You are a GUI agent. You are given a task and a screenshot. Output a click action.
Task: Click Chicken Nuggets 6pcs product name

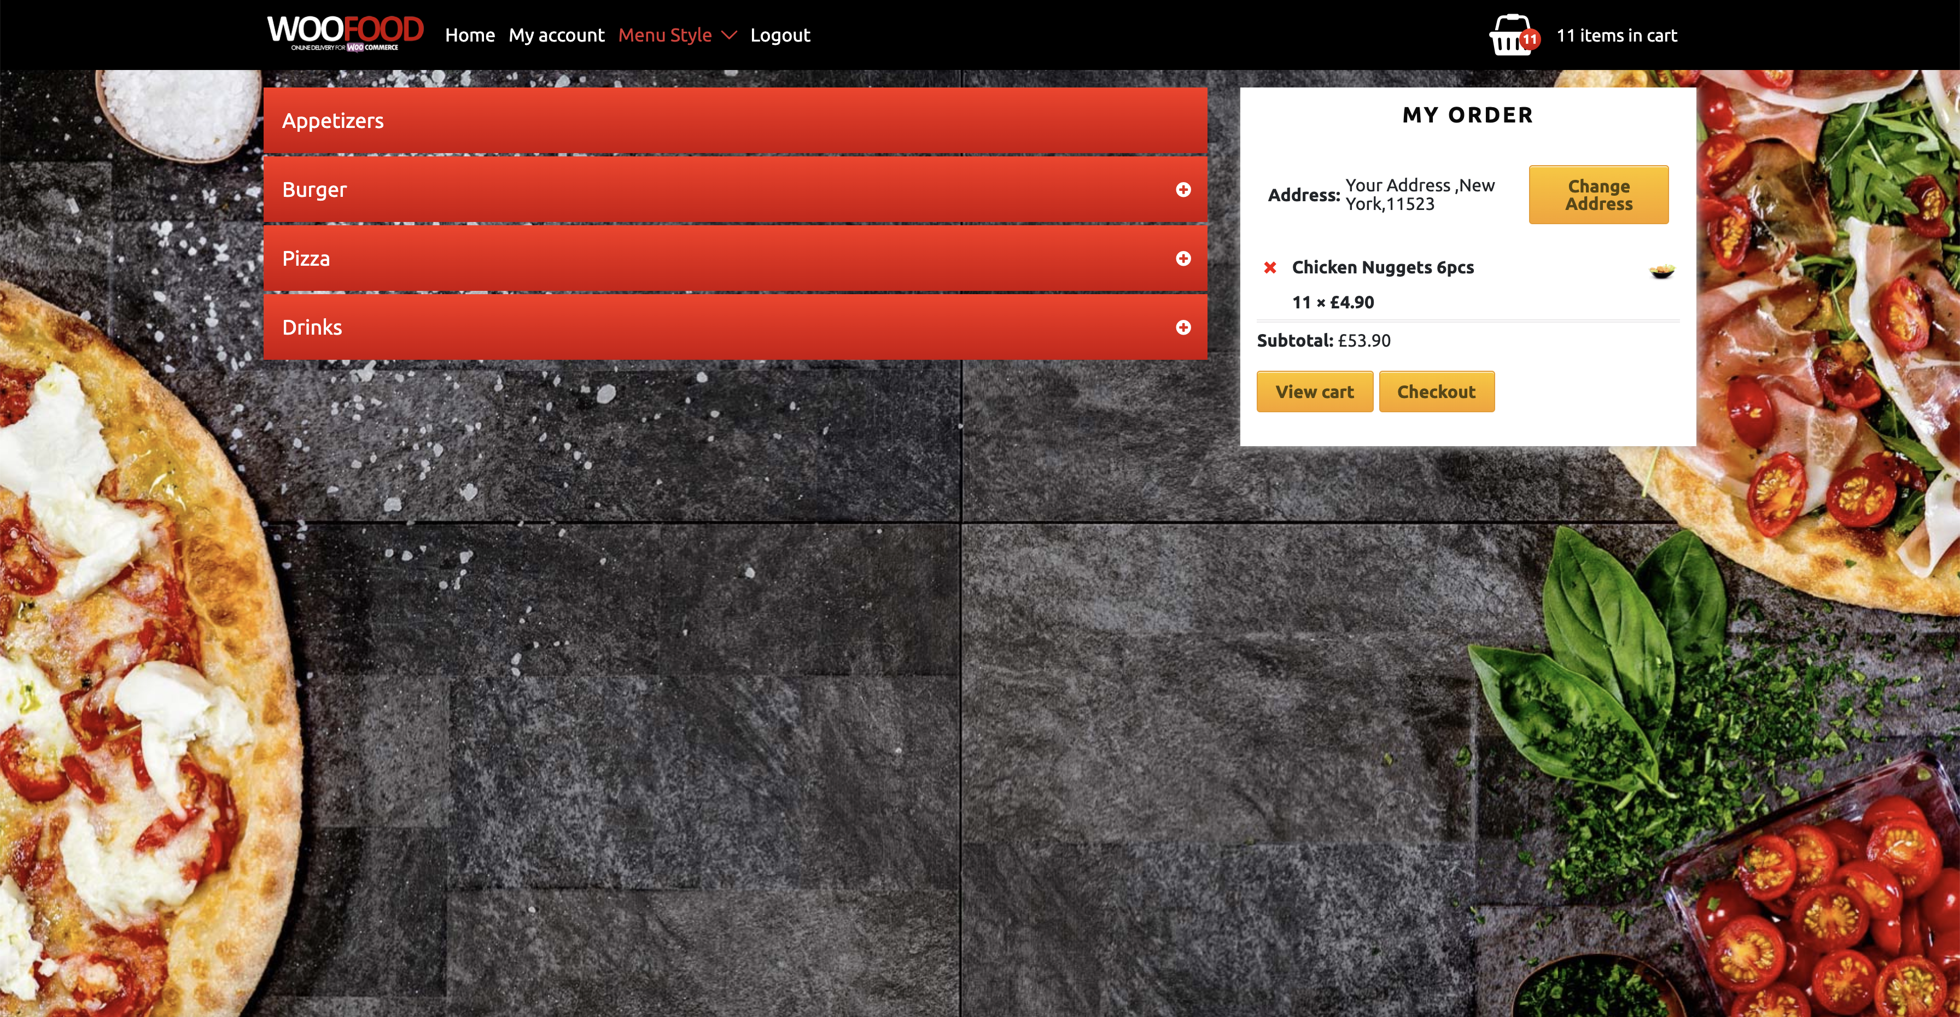[x=1382, y=267]
